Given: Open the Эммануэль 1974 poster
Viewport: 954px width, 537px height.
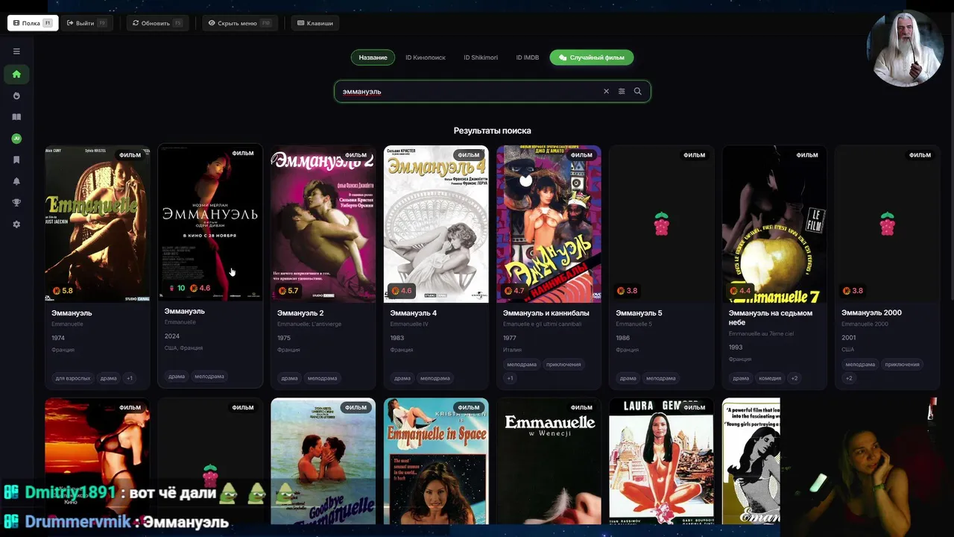Looking at the screenshot, I should click(x=98, y=224).
